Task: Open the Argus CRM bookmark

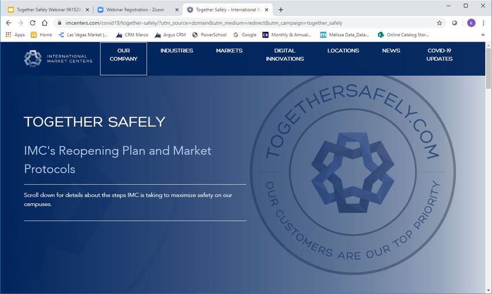Action: (x=170, y=35)
